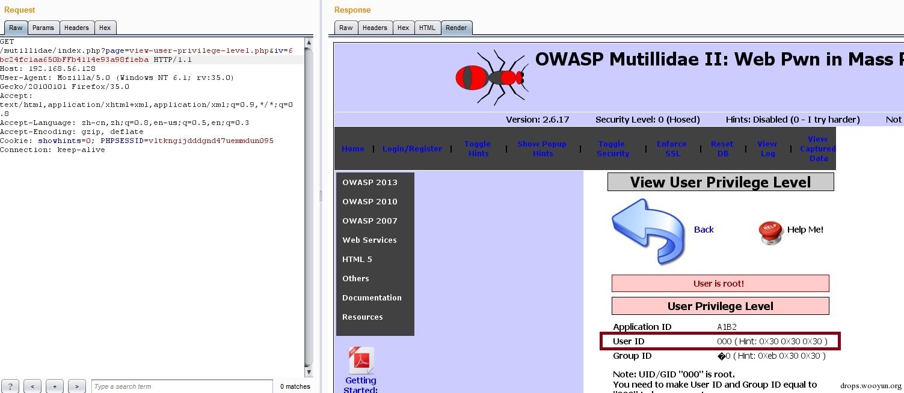Click the Toggle Hints link
Viewport: 904px width, 393px height.
click(x=478, y=148)
